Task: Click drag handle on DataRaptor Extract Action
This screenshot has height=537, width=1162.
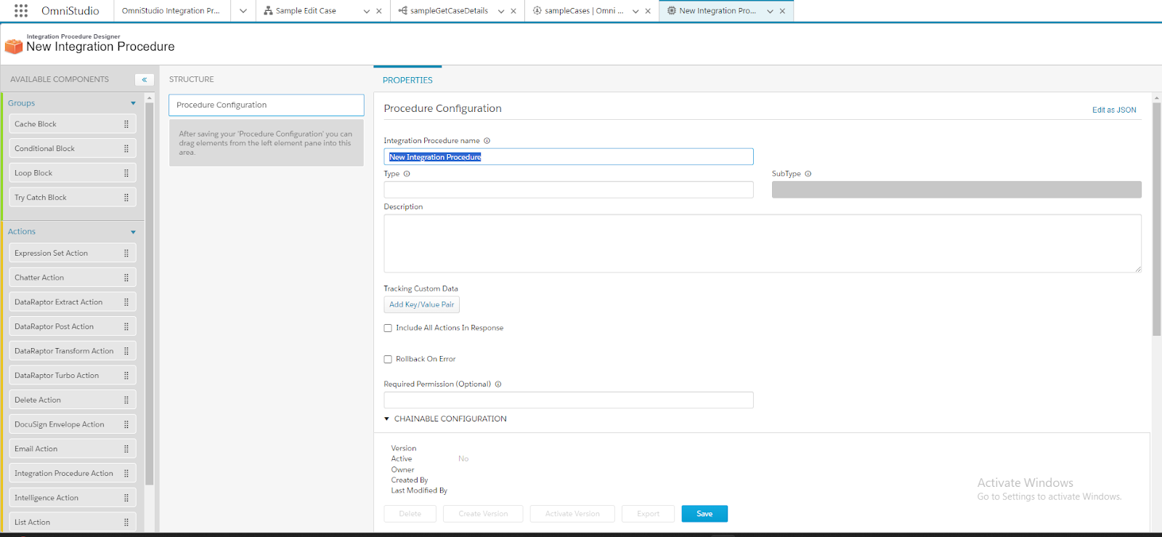Action: (x=126, y=302)
